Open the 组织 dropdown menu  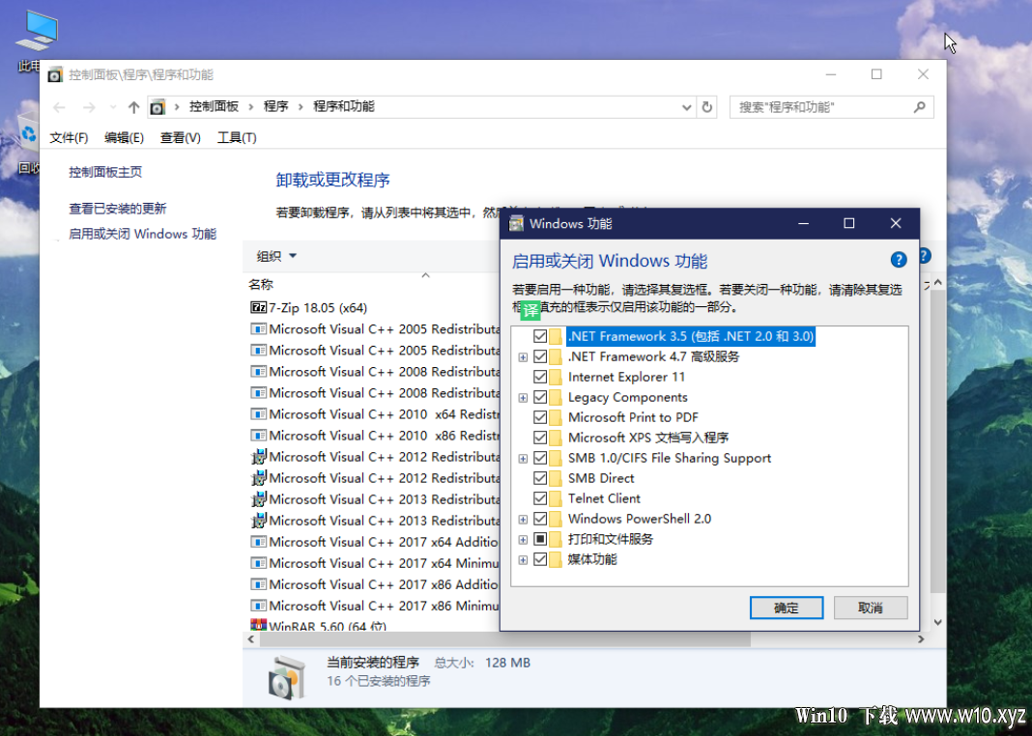(276, 256)
